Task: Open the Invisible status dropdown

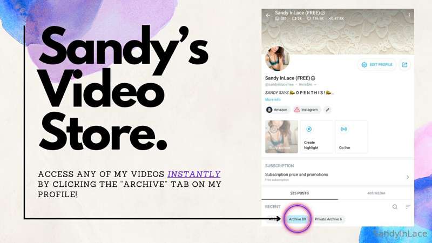Action: click(307, 84)
